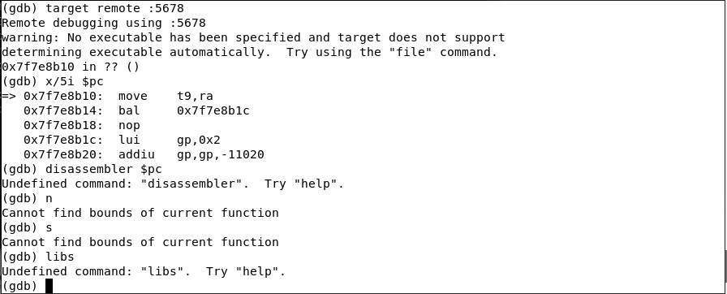Click the warning about no executable specified

pos(253,37)
